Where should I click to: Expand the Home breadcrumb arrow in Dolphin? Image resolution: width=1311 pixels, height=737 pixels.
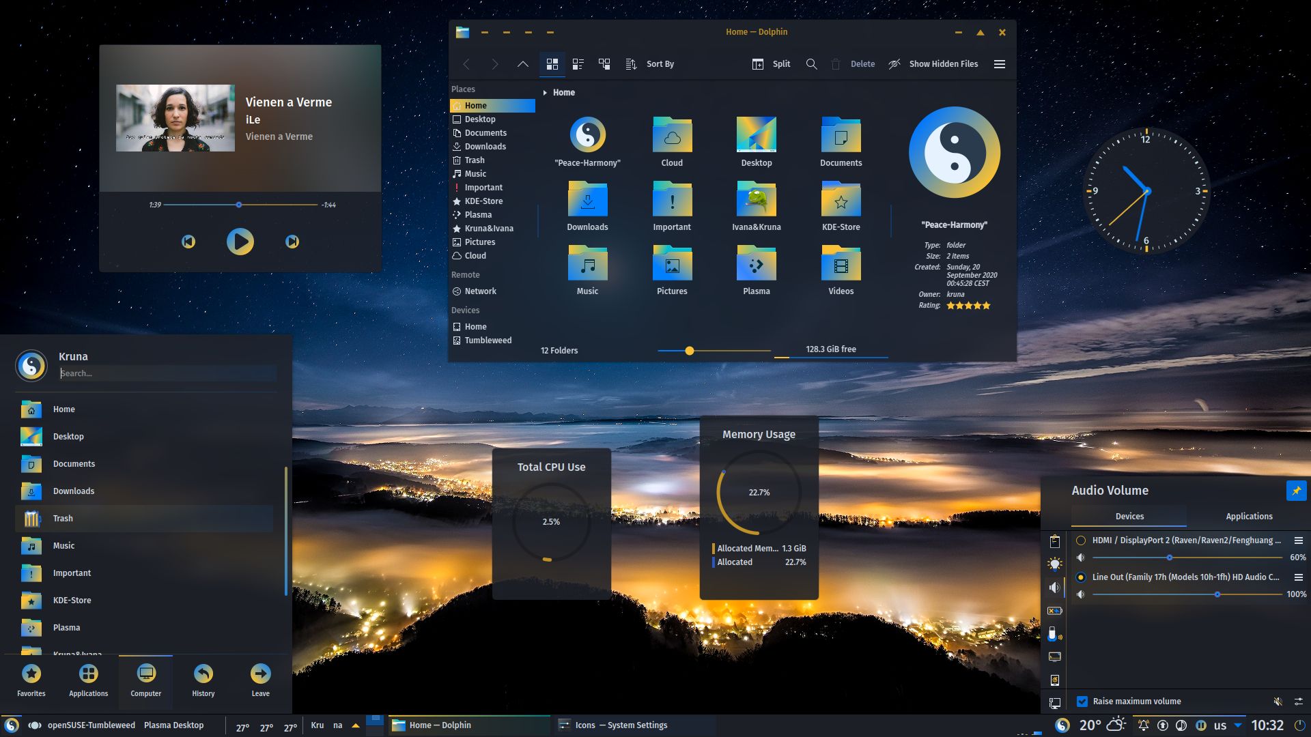(x=544, y=92)
